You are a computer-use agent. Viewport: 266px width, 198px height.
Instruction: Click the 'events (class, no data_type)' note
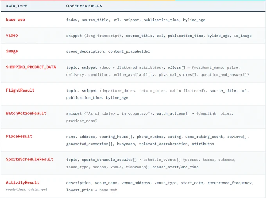tap(26, 189)
